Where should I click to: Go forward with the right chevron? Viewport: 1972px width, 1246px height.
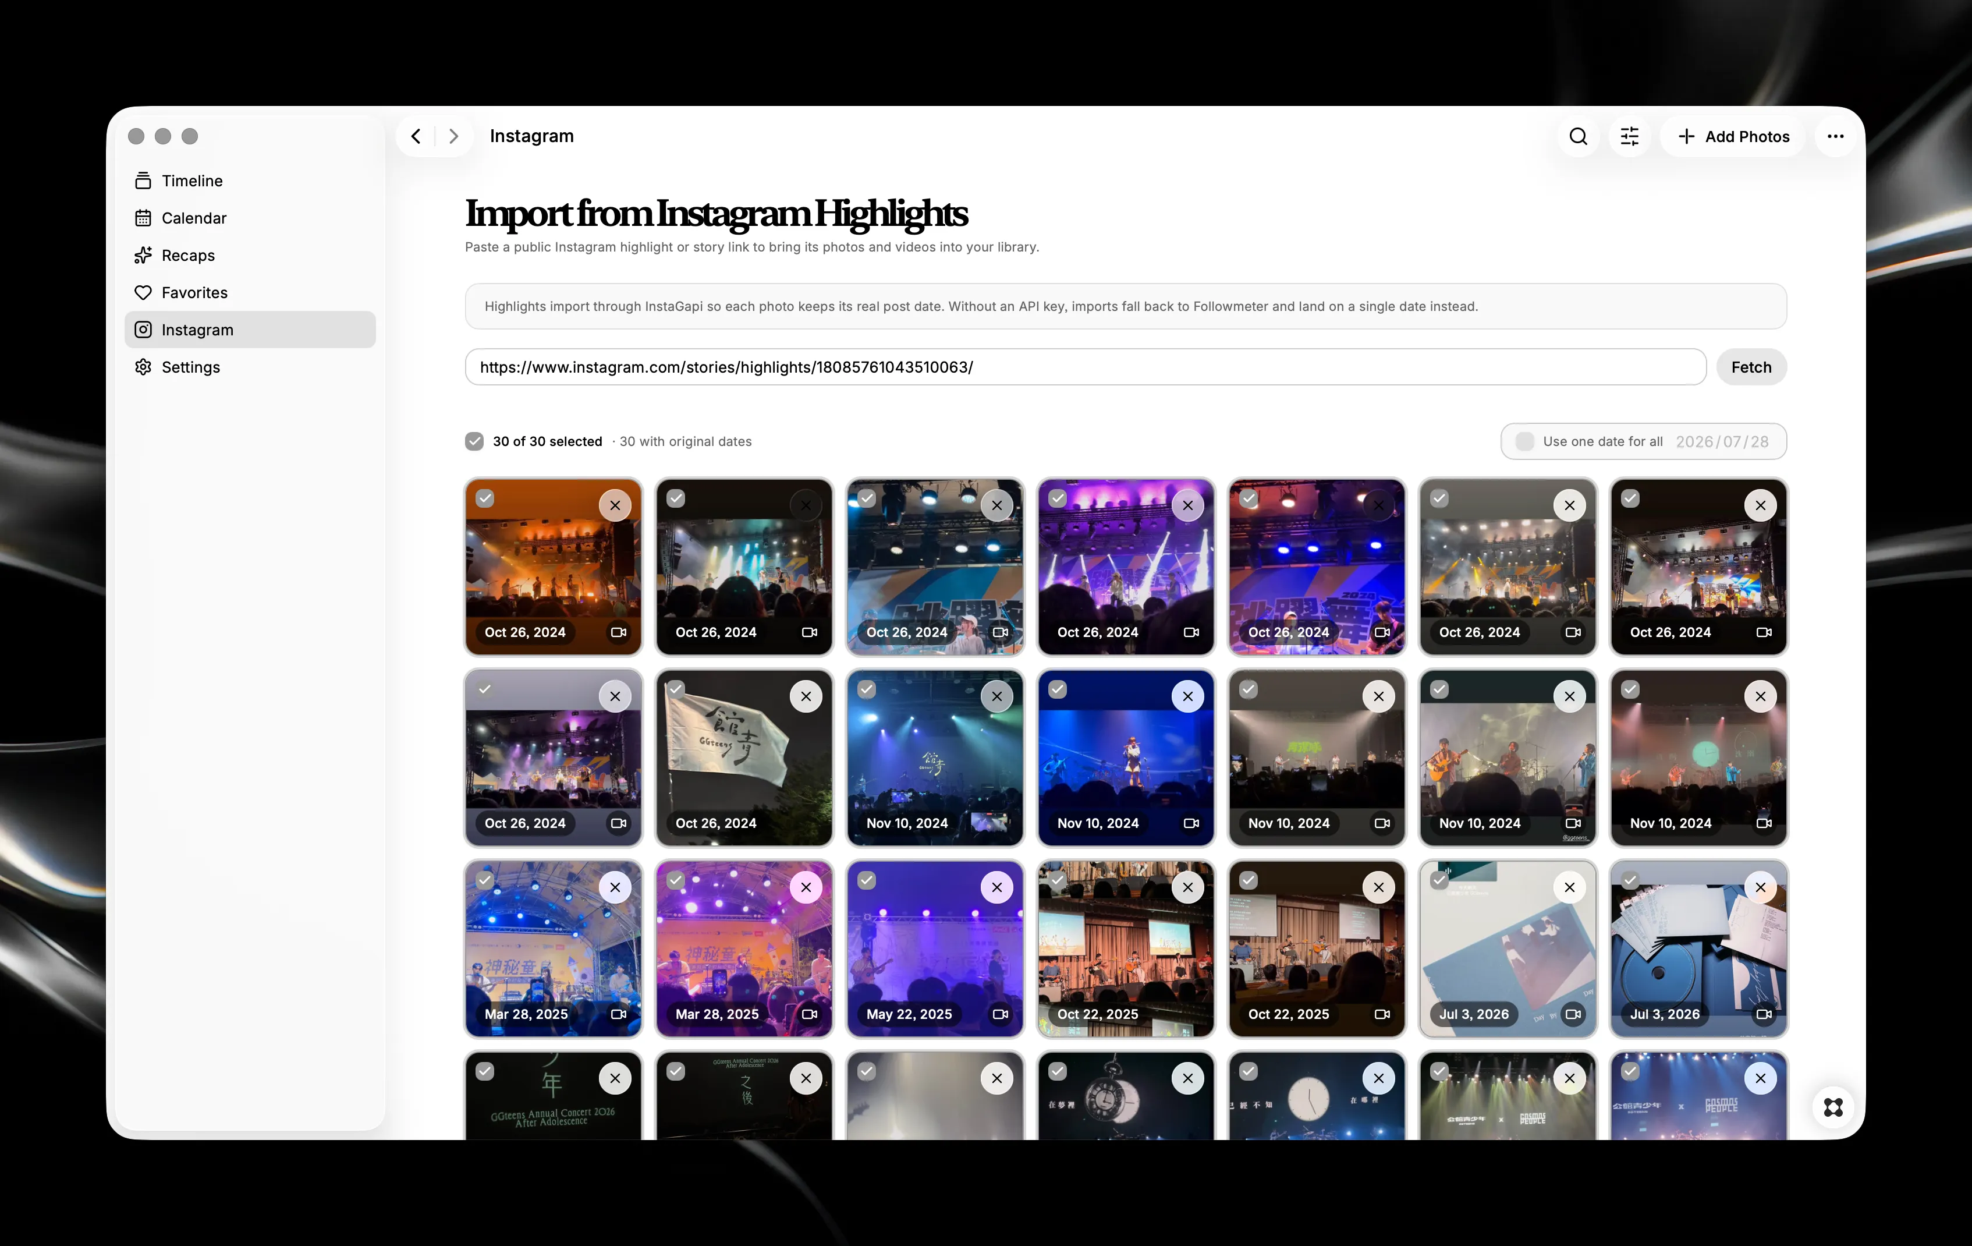453,136
